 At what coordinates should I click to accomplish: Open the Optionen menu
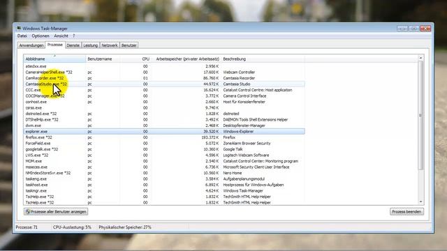pyautogui.click(x=41, y=36)
